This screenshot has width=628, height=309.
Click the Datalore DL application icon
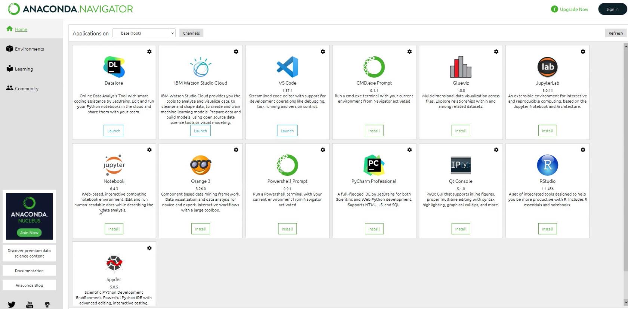click(x=114, y=67)
